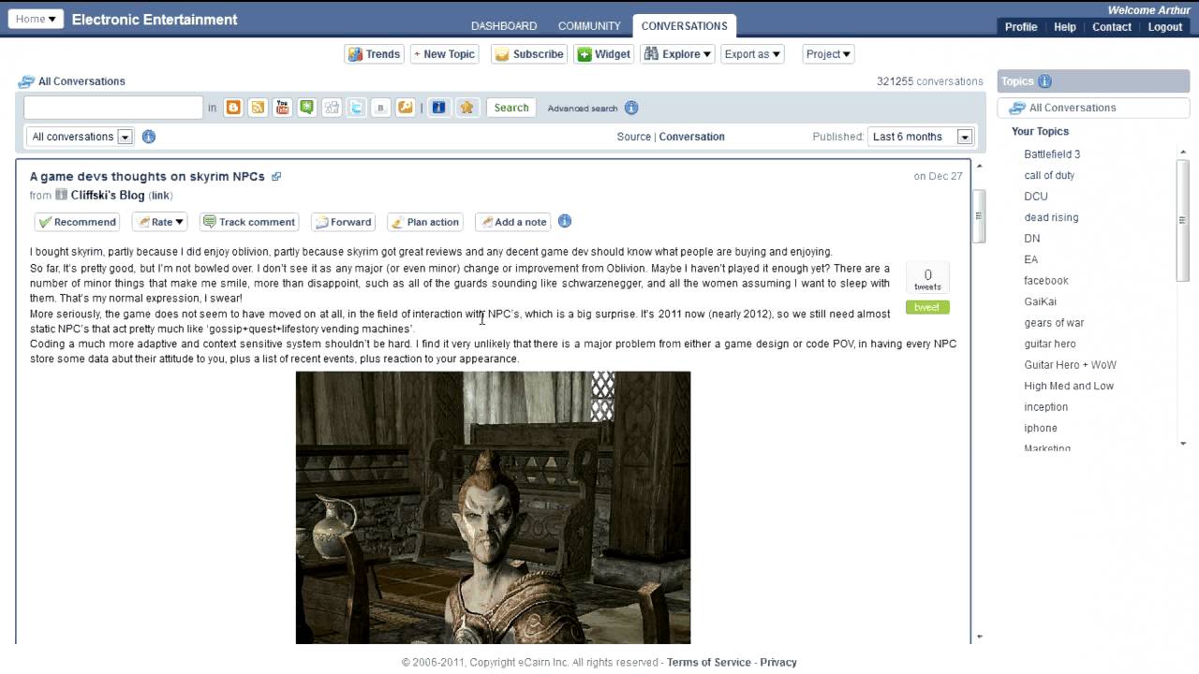Toggle the Blogger source filter icon

pyautogui.click(x=233, y=108)
